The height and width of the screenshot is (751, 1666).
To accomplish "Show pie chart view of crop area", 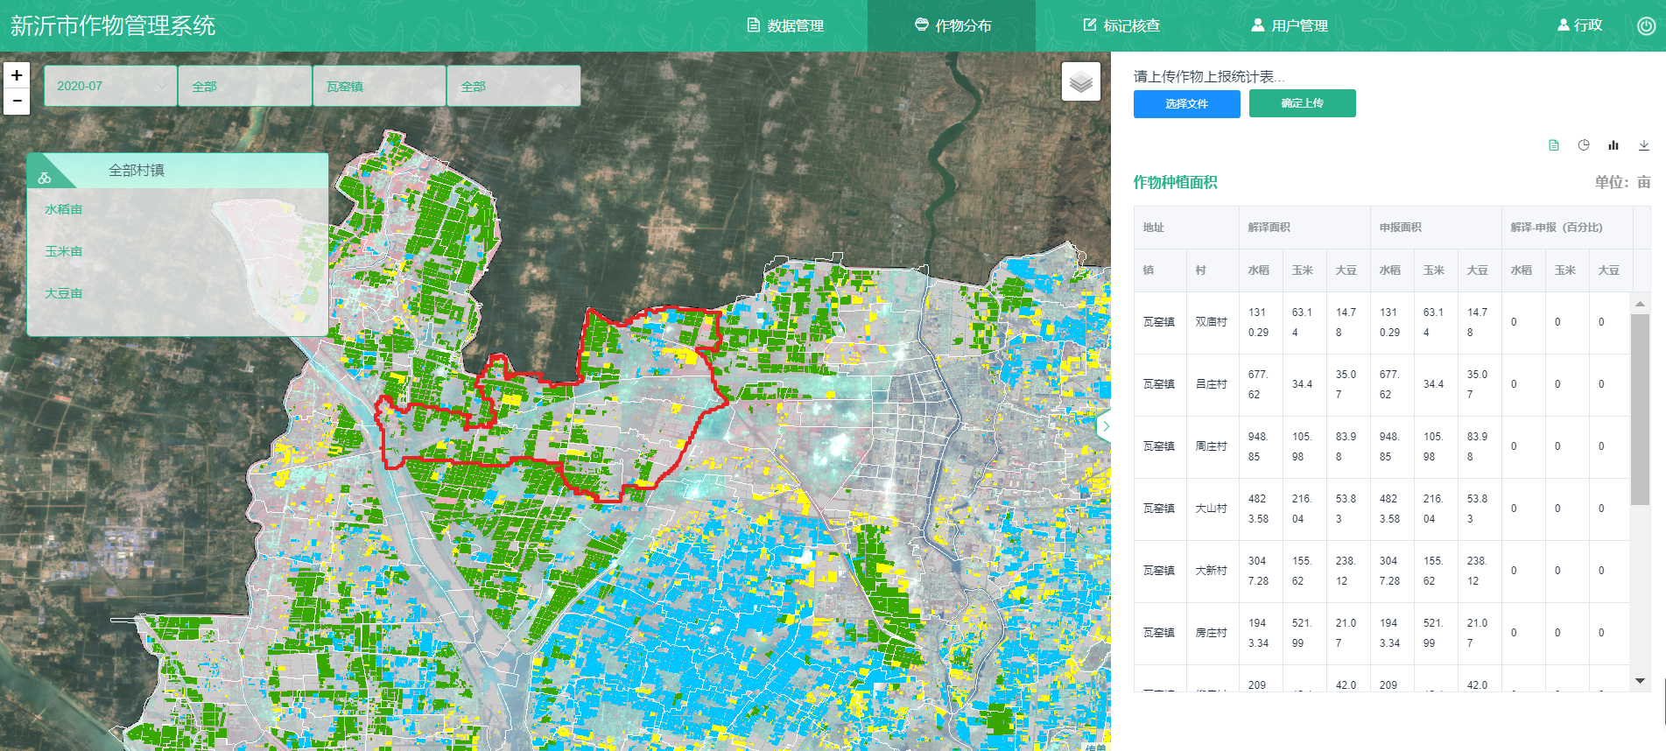I will click(1584, 145).
